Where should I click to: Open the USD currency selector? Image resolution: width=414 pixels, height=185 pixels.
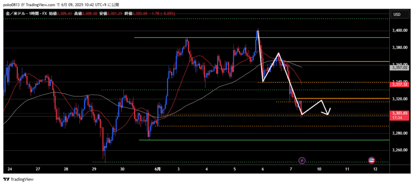coord(396,15)
